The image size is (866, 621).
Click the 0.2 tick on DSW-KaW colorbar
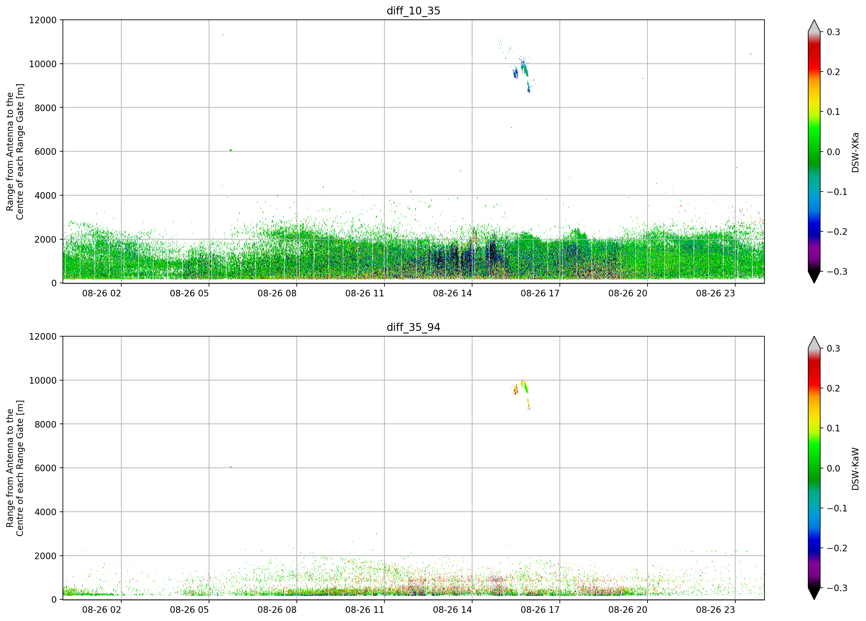point(834,388)
